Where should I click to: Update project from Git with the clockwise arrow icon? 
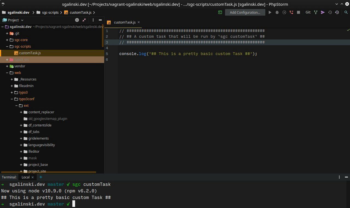click(x=337, y=12)
